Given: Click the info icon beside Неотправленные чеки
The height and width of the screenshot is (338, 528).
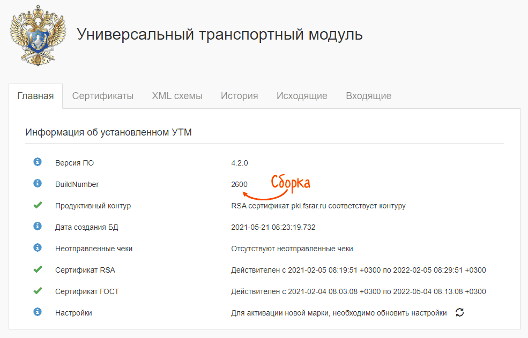Looking at the screenshot, I should coord(38,248).
